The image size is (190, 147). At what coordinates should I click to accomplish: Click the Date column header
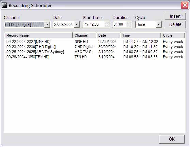(108, 35)
